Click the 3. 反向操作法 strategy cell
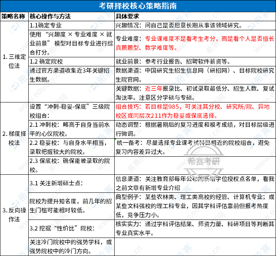Image resolution: width=276 pixels, height=256 pixels. coord(14,215)
